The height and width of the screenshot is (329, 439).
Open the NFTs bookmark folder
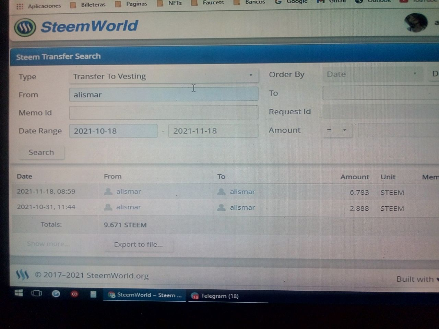tap(169, 3)
